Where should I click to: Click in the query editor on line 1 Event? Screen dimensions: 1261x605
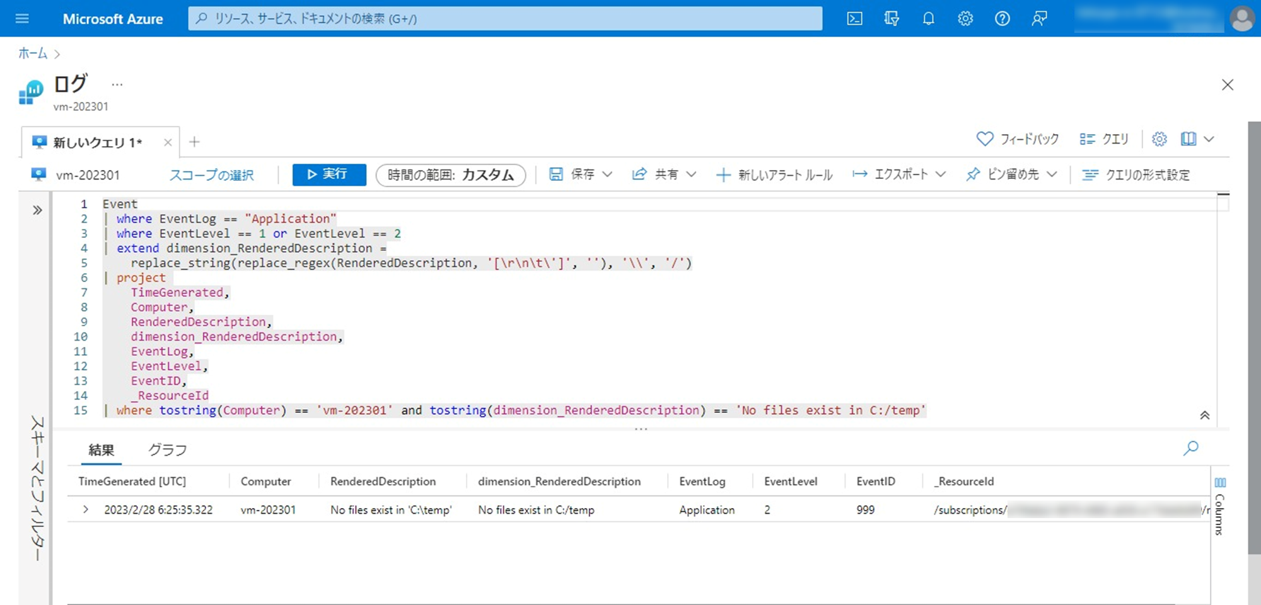tap(120, 204)
